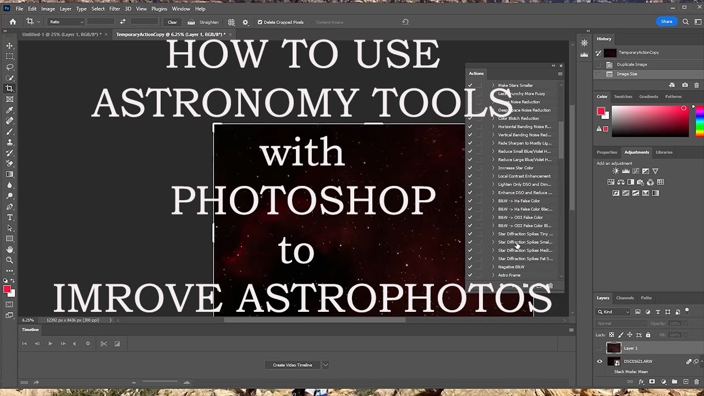The width and height of the screenshot is (704, 396).
Task: Click the Share button
Action: pos(667,21)
